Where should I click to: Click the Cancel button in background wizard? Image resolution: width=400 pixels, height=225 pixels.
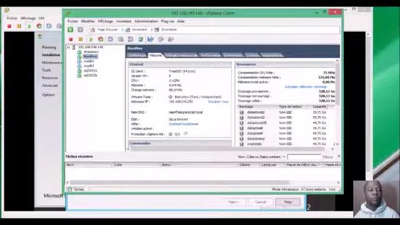tap(261, 202)
